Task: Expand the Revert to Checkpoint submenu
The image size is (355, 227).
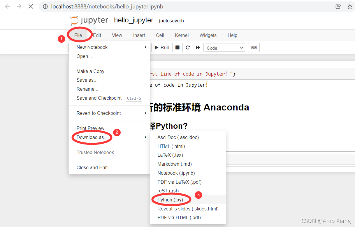Action: coord(110,113)
